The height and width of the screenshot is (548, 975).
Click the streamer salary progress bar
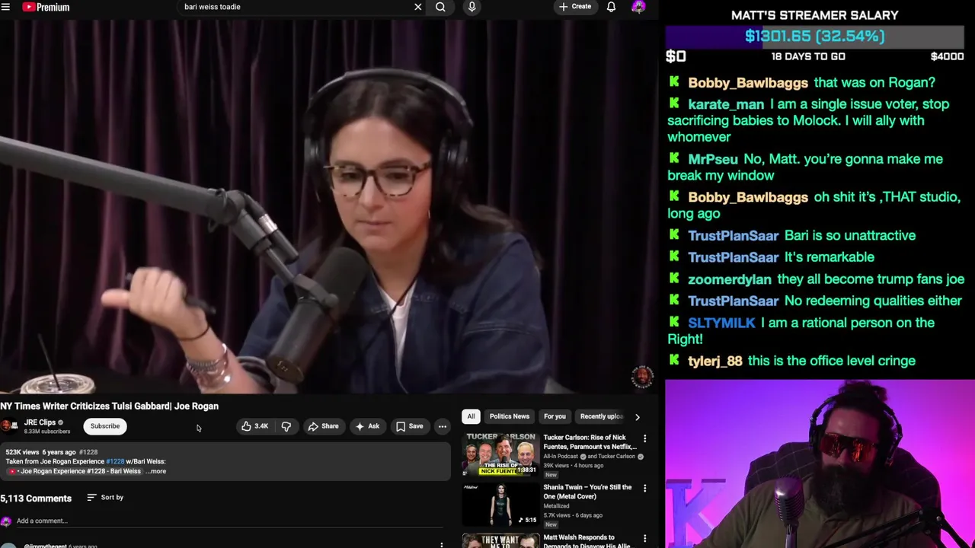tap(815, 36)
